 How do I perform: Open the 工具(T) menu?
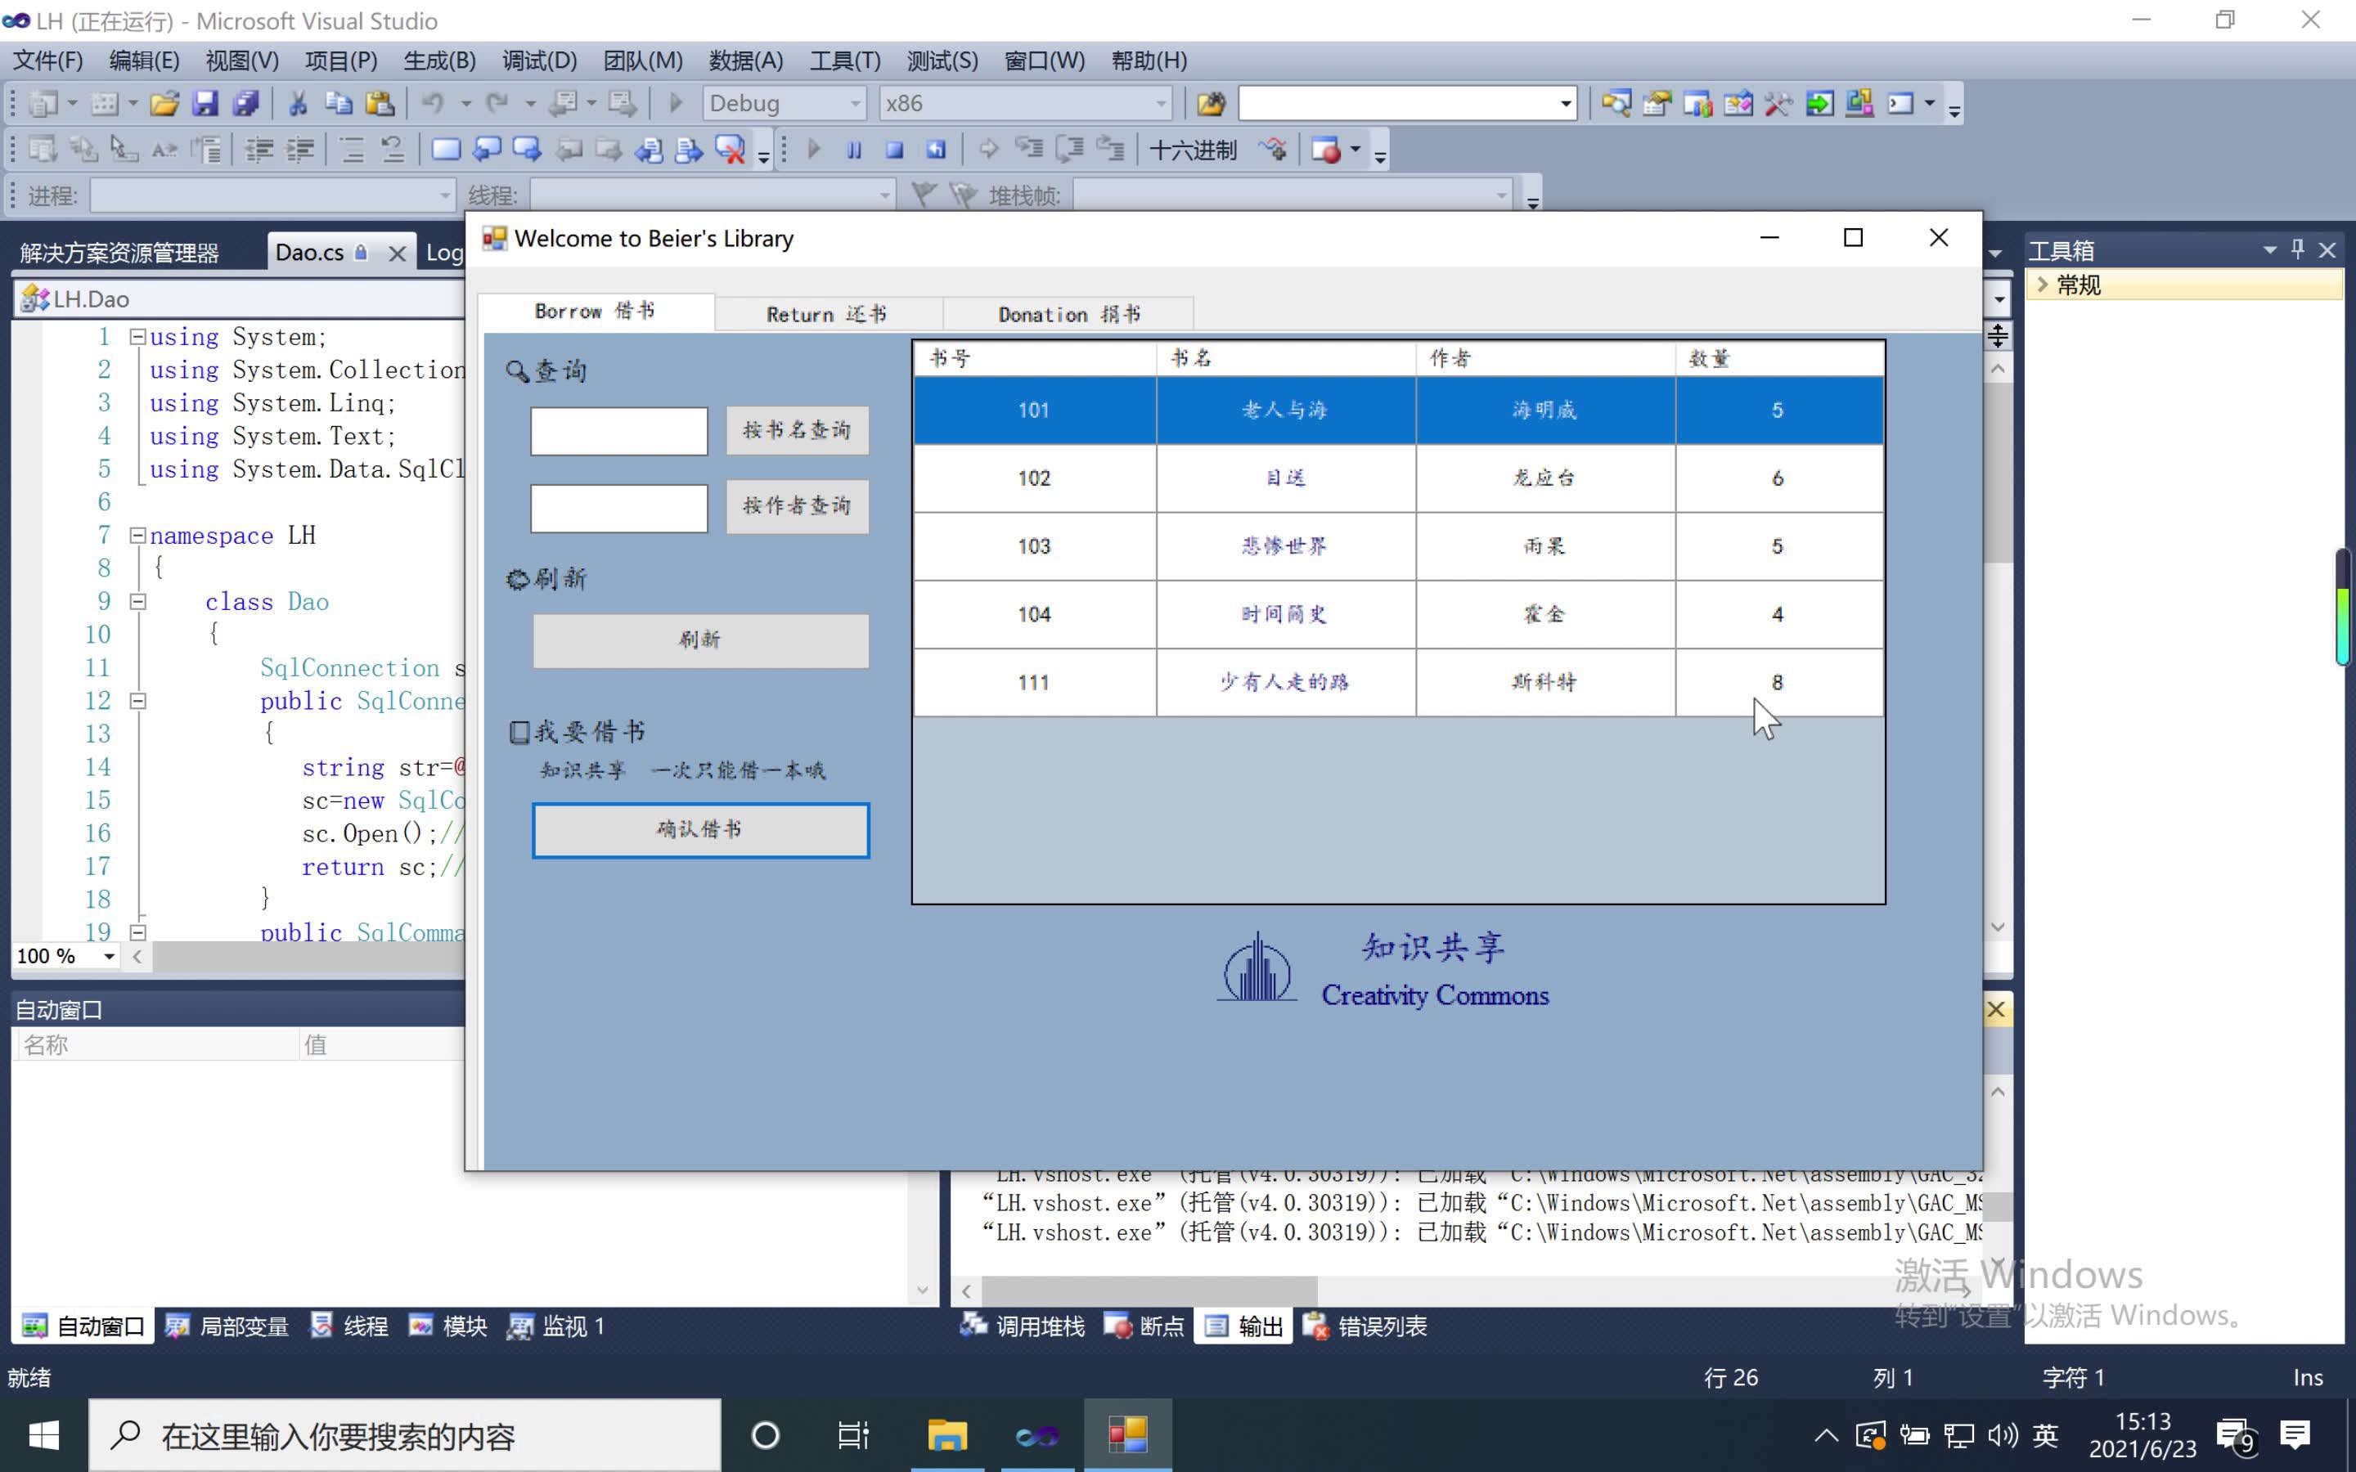pyautogui.click(x=845, y=61)
